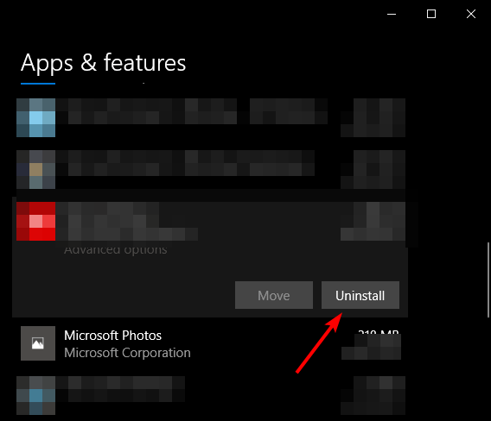Minimize the Settings window
The height and width of the screenshot is (421, 491).
pyautogui.click(x=392, y=14)
